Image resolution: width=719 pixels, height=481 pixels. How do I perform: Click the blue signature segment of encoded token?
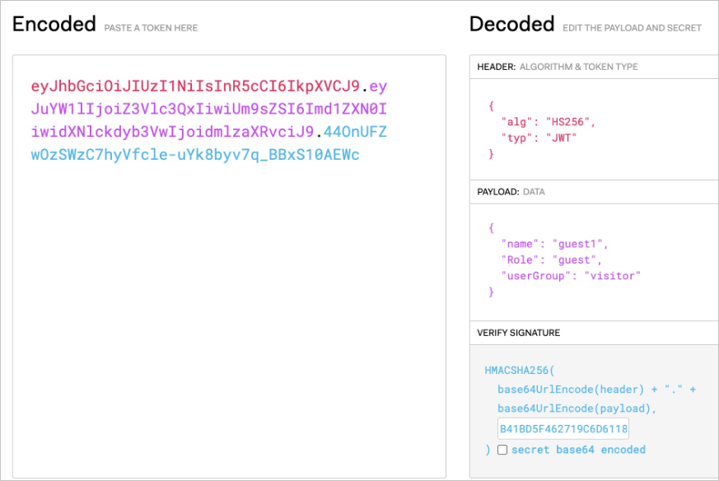pyautogui.click(x=195, y=154)
